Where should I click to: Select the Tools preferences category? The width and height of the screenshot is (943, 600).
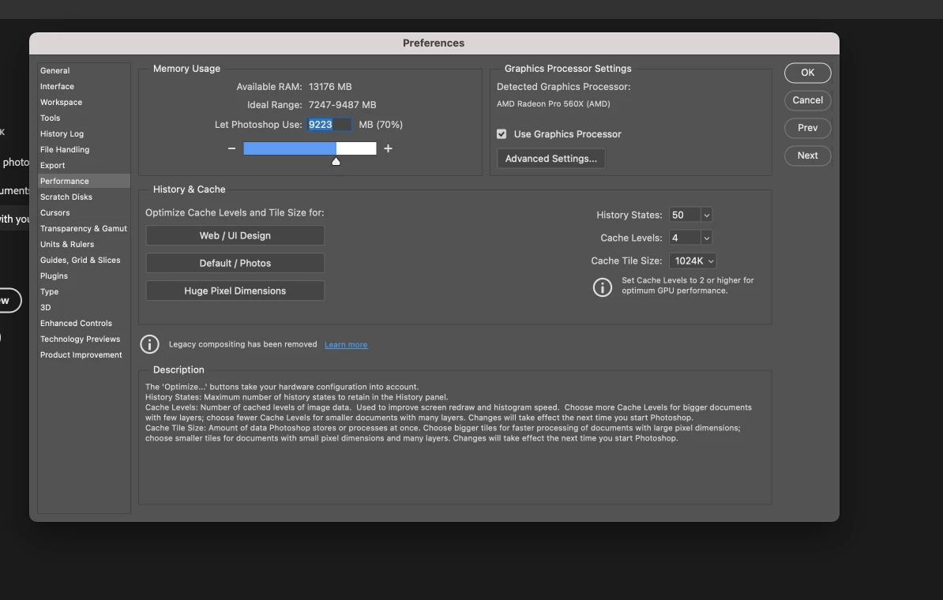[84, 118]
